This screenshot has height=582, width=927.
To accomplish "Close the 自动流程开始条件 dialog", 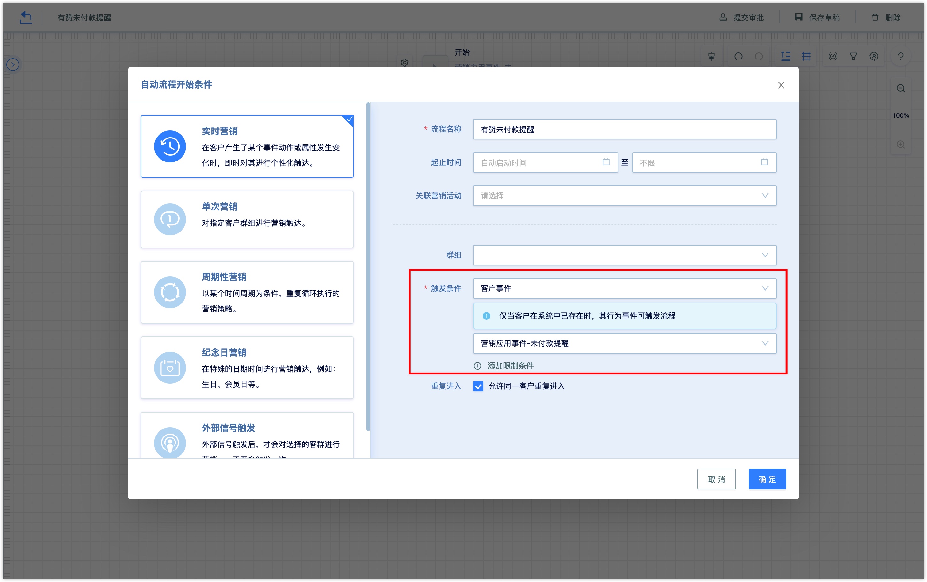I will click(x=781, y=85).
